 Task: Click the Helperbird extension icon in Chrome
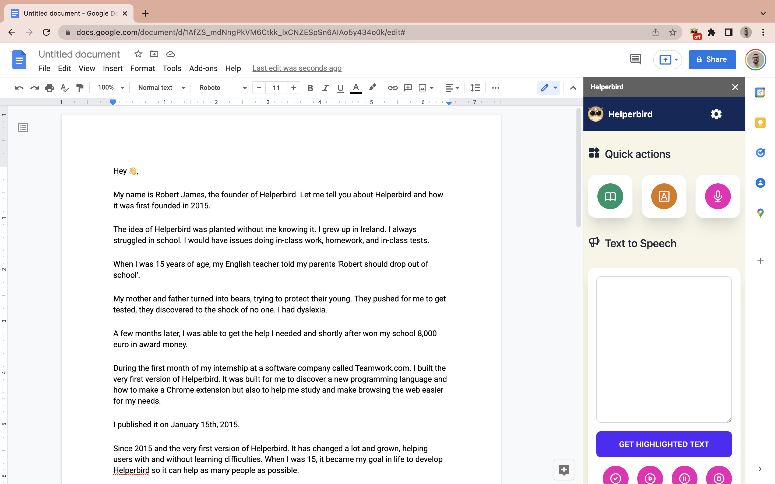pyautogui.click(x=695, y=33)
